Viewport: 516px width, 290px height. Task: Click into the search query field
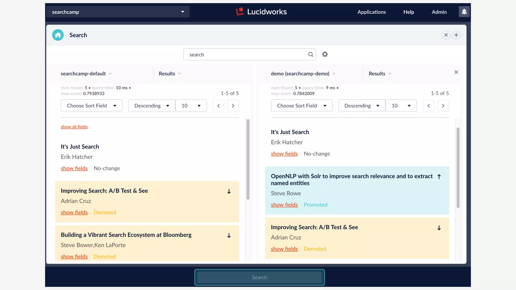tap(244, 55)
